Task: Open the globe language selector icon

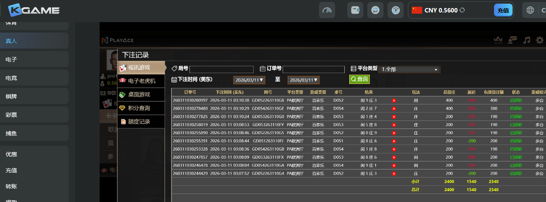Action: 530,10
